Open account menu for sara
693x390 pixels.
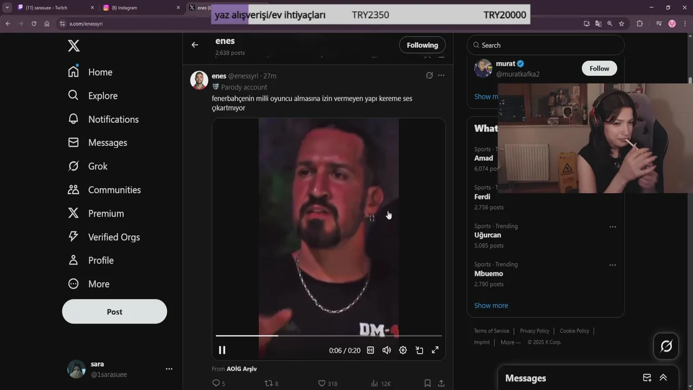coord(169,369)
